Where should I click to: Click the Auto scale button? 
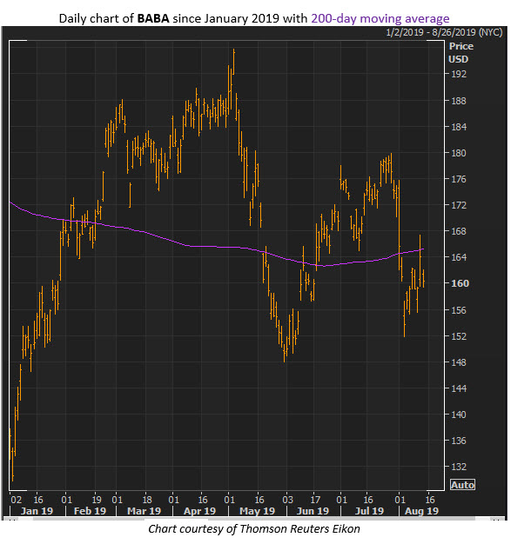point(462,485)
